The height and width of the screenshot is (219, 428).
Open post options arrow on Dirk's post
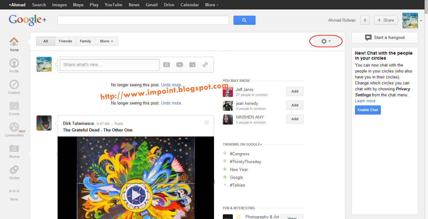pos(207,123)
